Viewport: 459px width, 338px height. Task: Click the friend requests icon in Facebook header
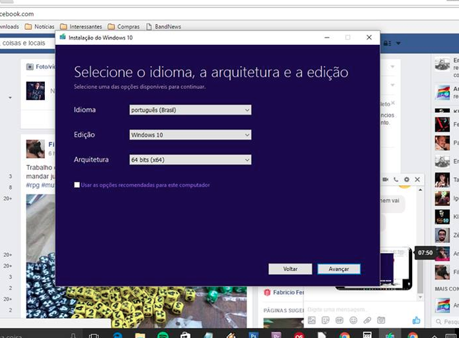387,43
